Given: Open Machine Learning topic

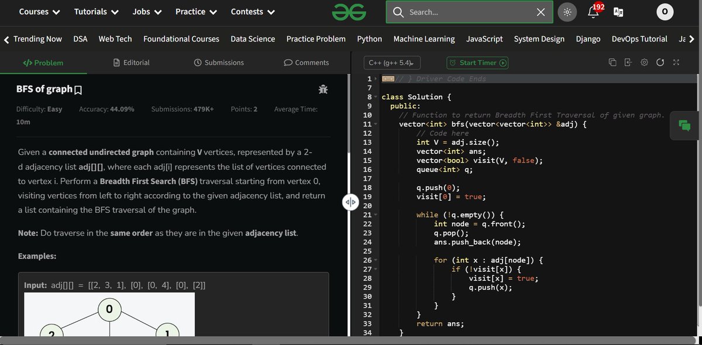Looking at the screenshot, I should click(x=424, y=39).
